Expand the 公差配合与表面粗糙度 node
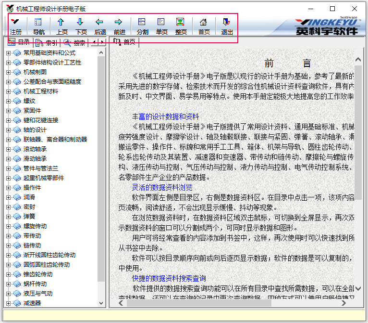 (8, 82)
